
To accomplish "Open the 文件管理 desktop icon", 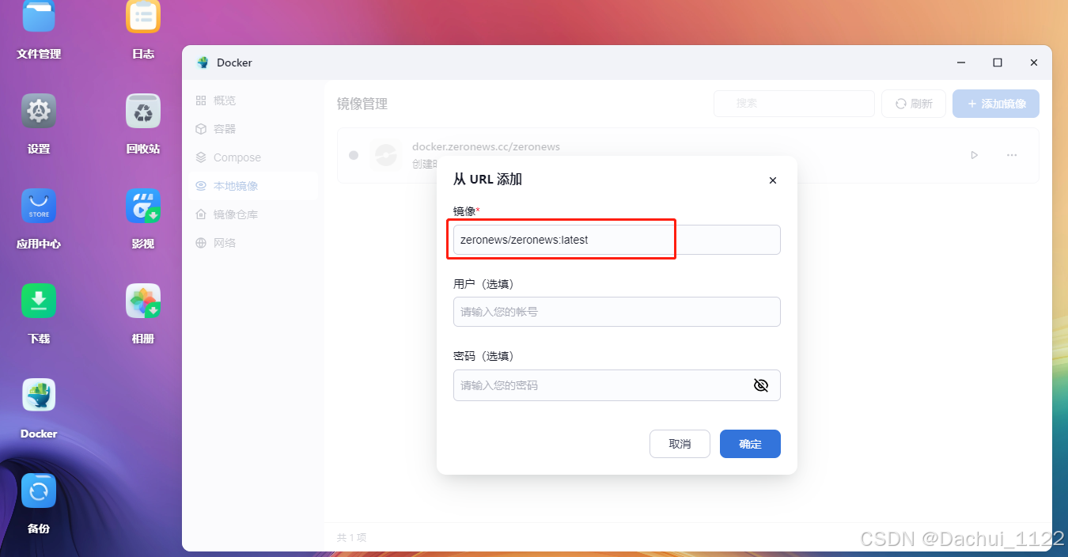I will pyautogui.click(x=39, y=17).
